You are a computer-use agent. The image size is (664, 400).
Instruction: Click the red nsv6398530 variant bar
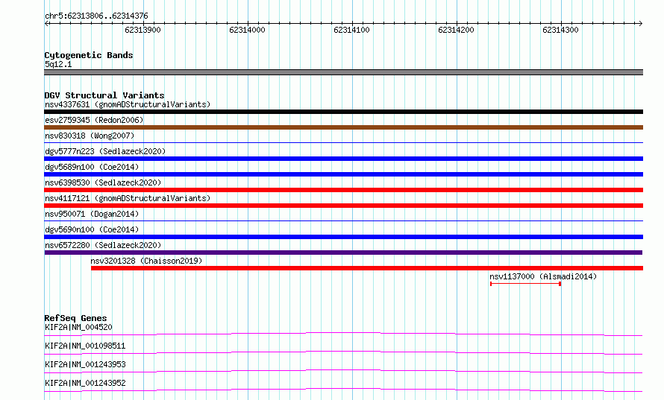343,190
